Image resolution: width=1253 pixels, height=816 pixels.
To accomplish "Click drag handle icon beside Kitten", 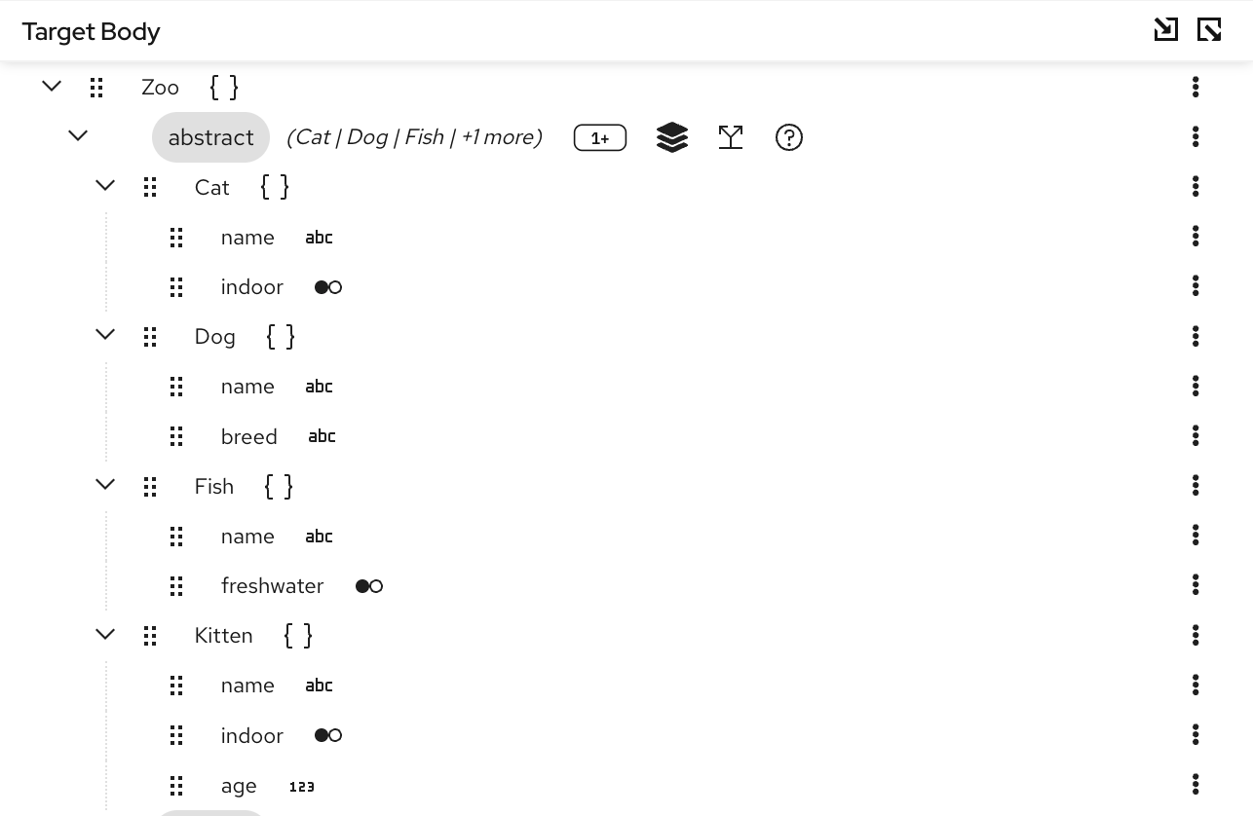I will point(150,636).
